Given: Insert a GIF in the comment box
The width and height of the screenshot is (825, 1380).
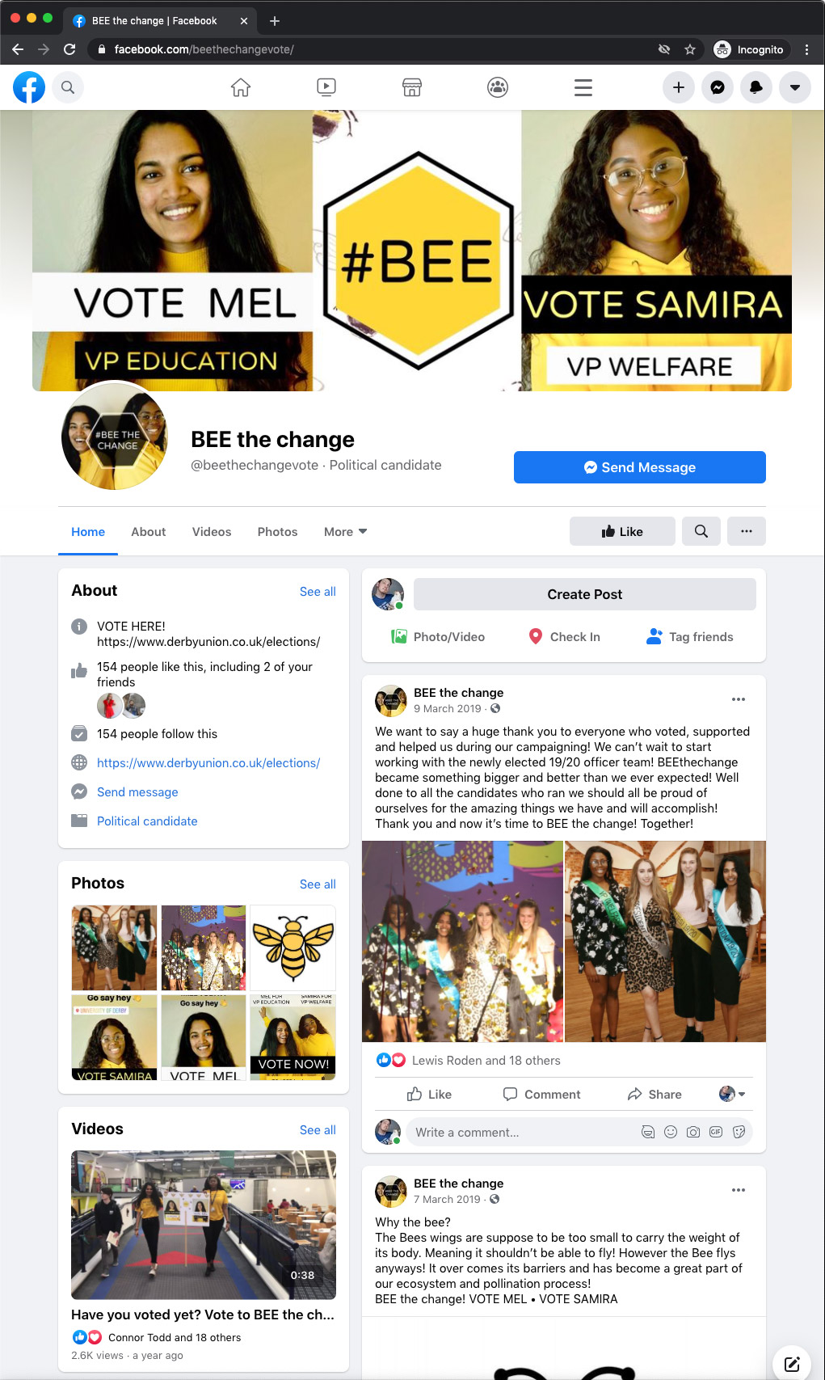Looking at the screenshot, I should 716,1132.
